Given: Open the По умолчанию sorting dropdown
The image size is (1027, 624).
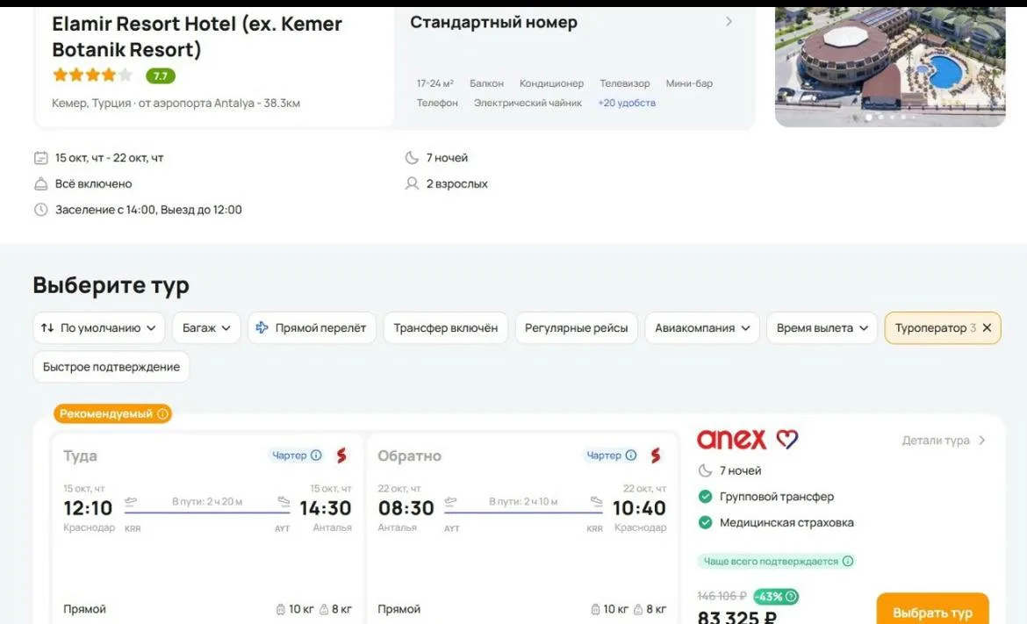Looking at the screenshot, I should tap(99, 328).
